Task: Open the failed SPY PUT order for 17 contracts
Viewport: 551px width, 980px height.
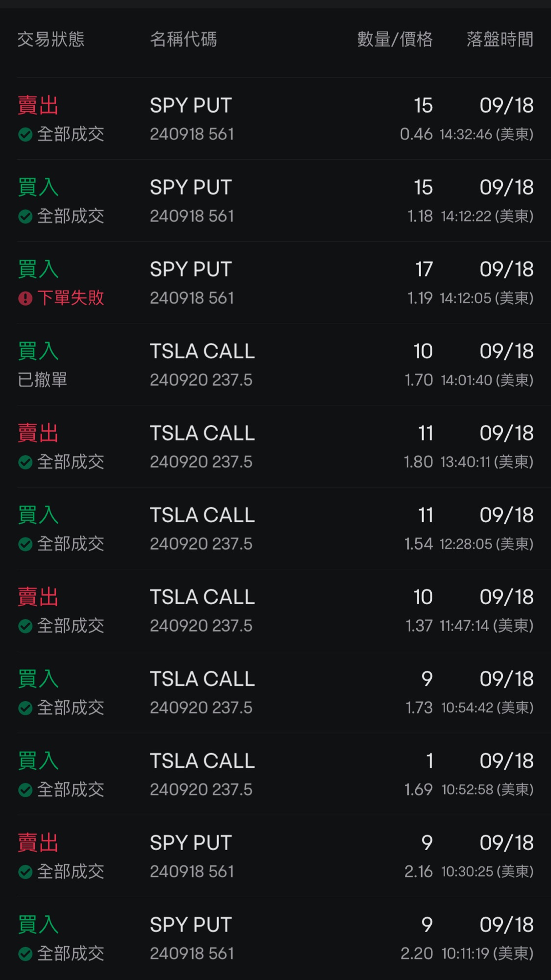Action: (x=275, y=283)
